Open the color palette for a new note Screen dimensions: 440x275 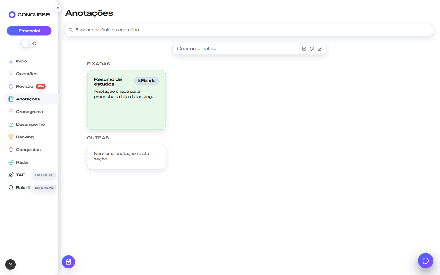[312, 49]
